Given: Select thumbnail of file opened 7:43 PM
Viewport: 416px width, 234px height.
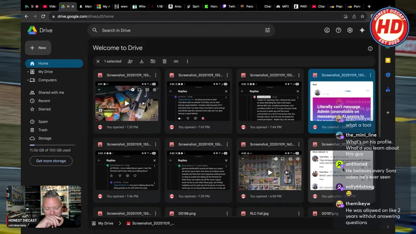Looking at the screenshot, I should 198,101.
